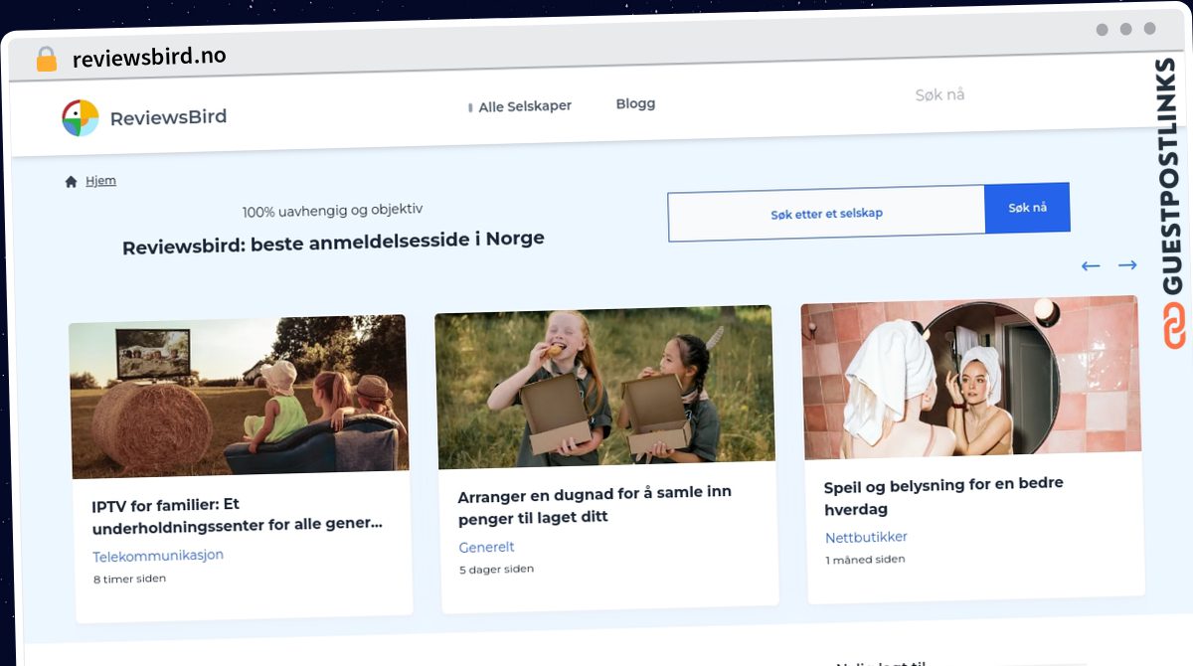Select the Nettbutikker category link
The width and height of the screenshot is (1193, 666).
(x=866, y=538)
